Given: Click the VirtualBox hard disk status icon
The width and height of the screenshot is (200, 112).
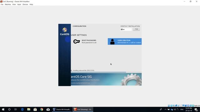Looking at the screenshot, I should click(x=169, y=105).
